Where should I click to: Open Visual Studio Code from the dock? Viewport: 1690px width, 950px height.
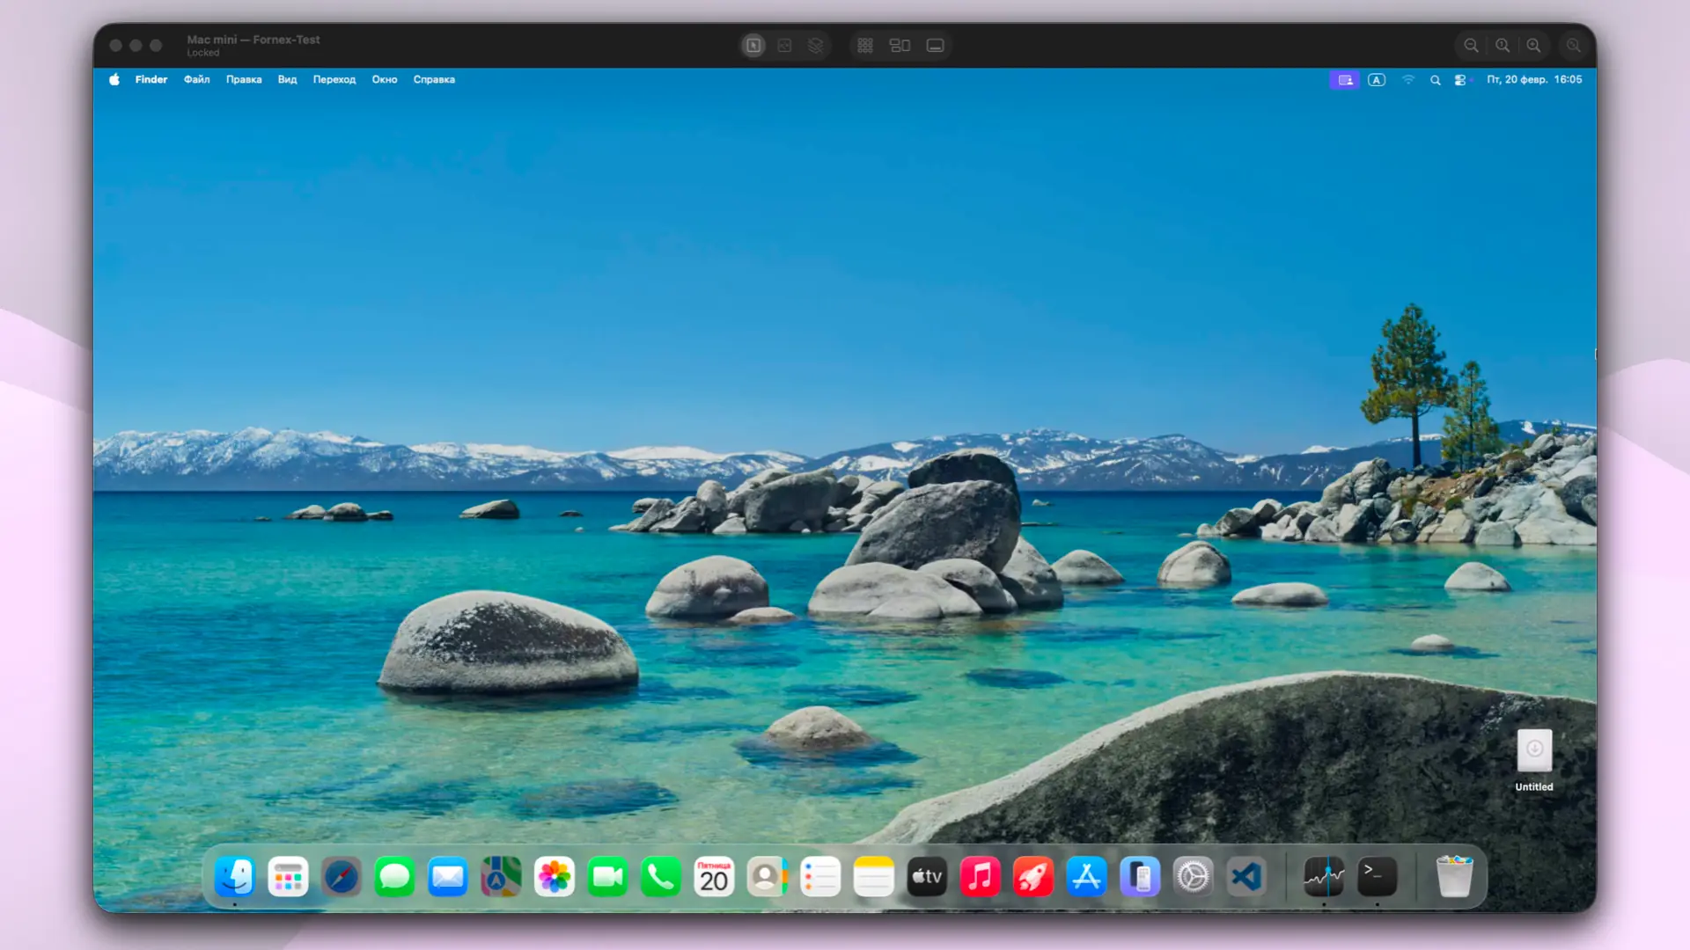pyautogui.click(x=1246, y=877)
